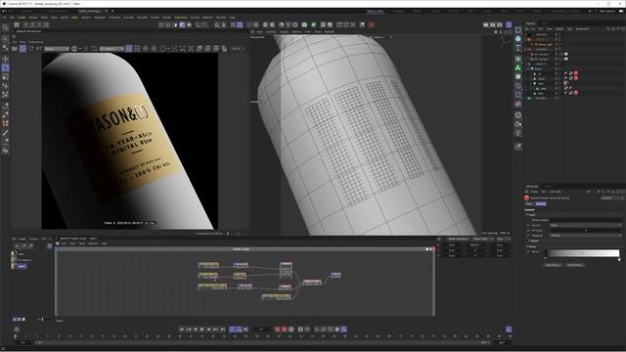Viewport: 626px width, 352px height.
Task: Go to end of animation
Action: [223, 330]
